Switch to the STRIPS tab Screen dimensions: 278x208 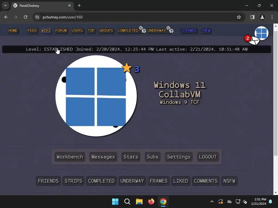click(73, 181)
